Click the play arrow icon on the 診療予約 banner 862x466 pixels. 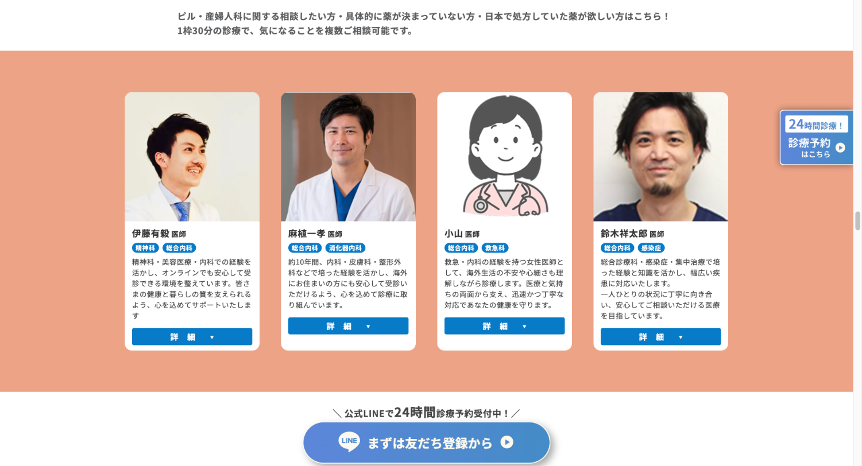[x=840, y=147]
